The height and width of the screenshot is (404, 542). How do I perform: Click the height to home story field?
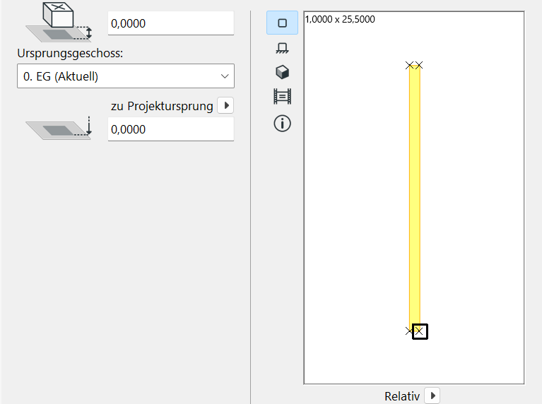(x=170, y=23)
